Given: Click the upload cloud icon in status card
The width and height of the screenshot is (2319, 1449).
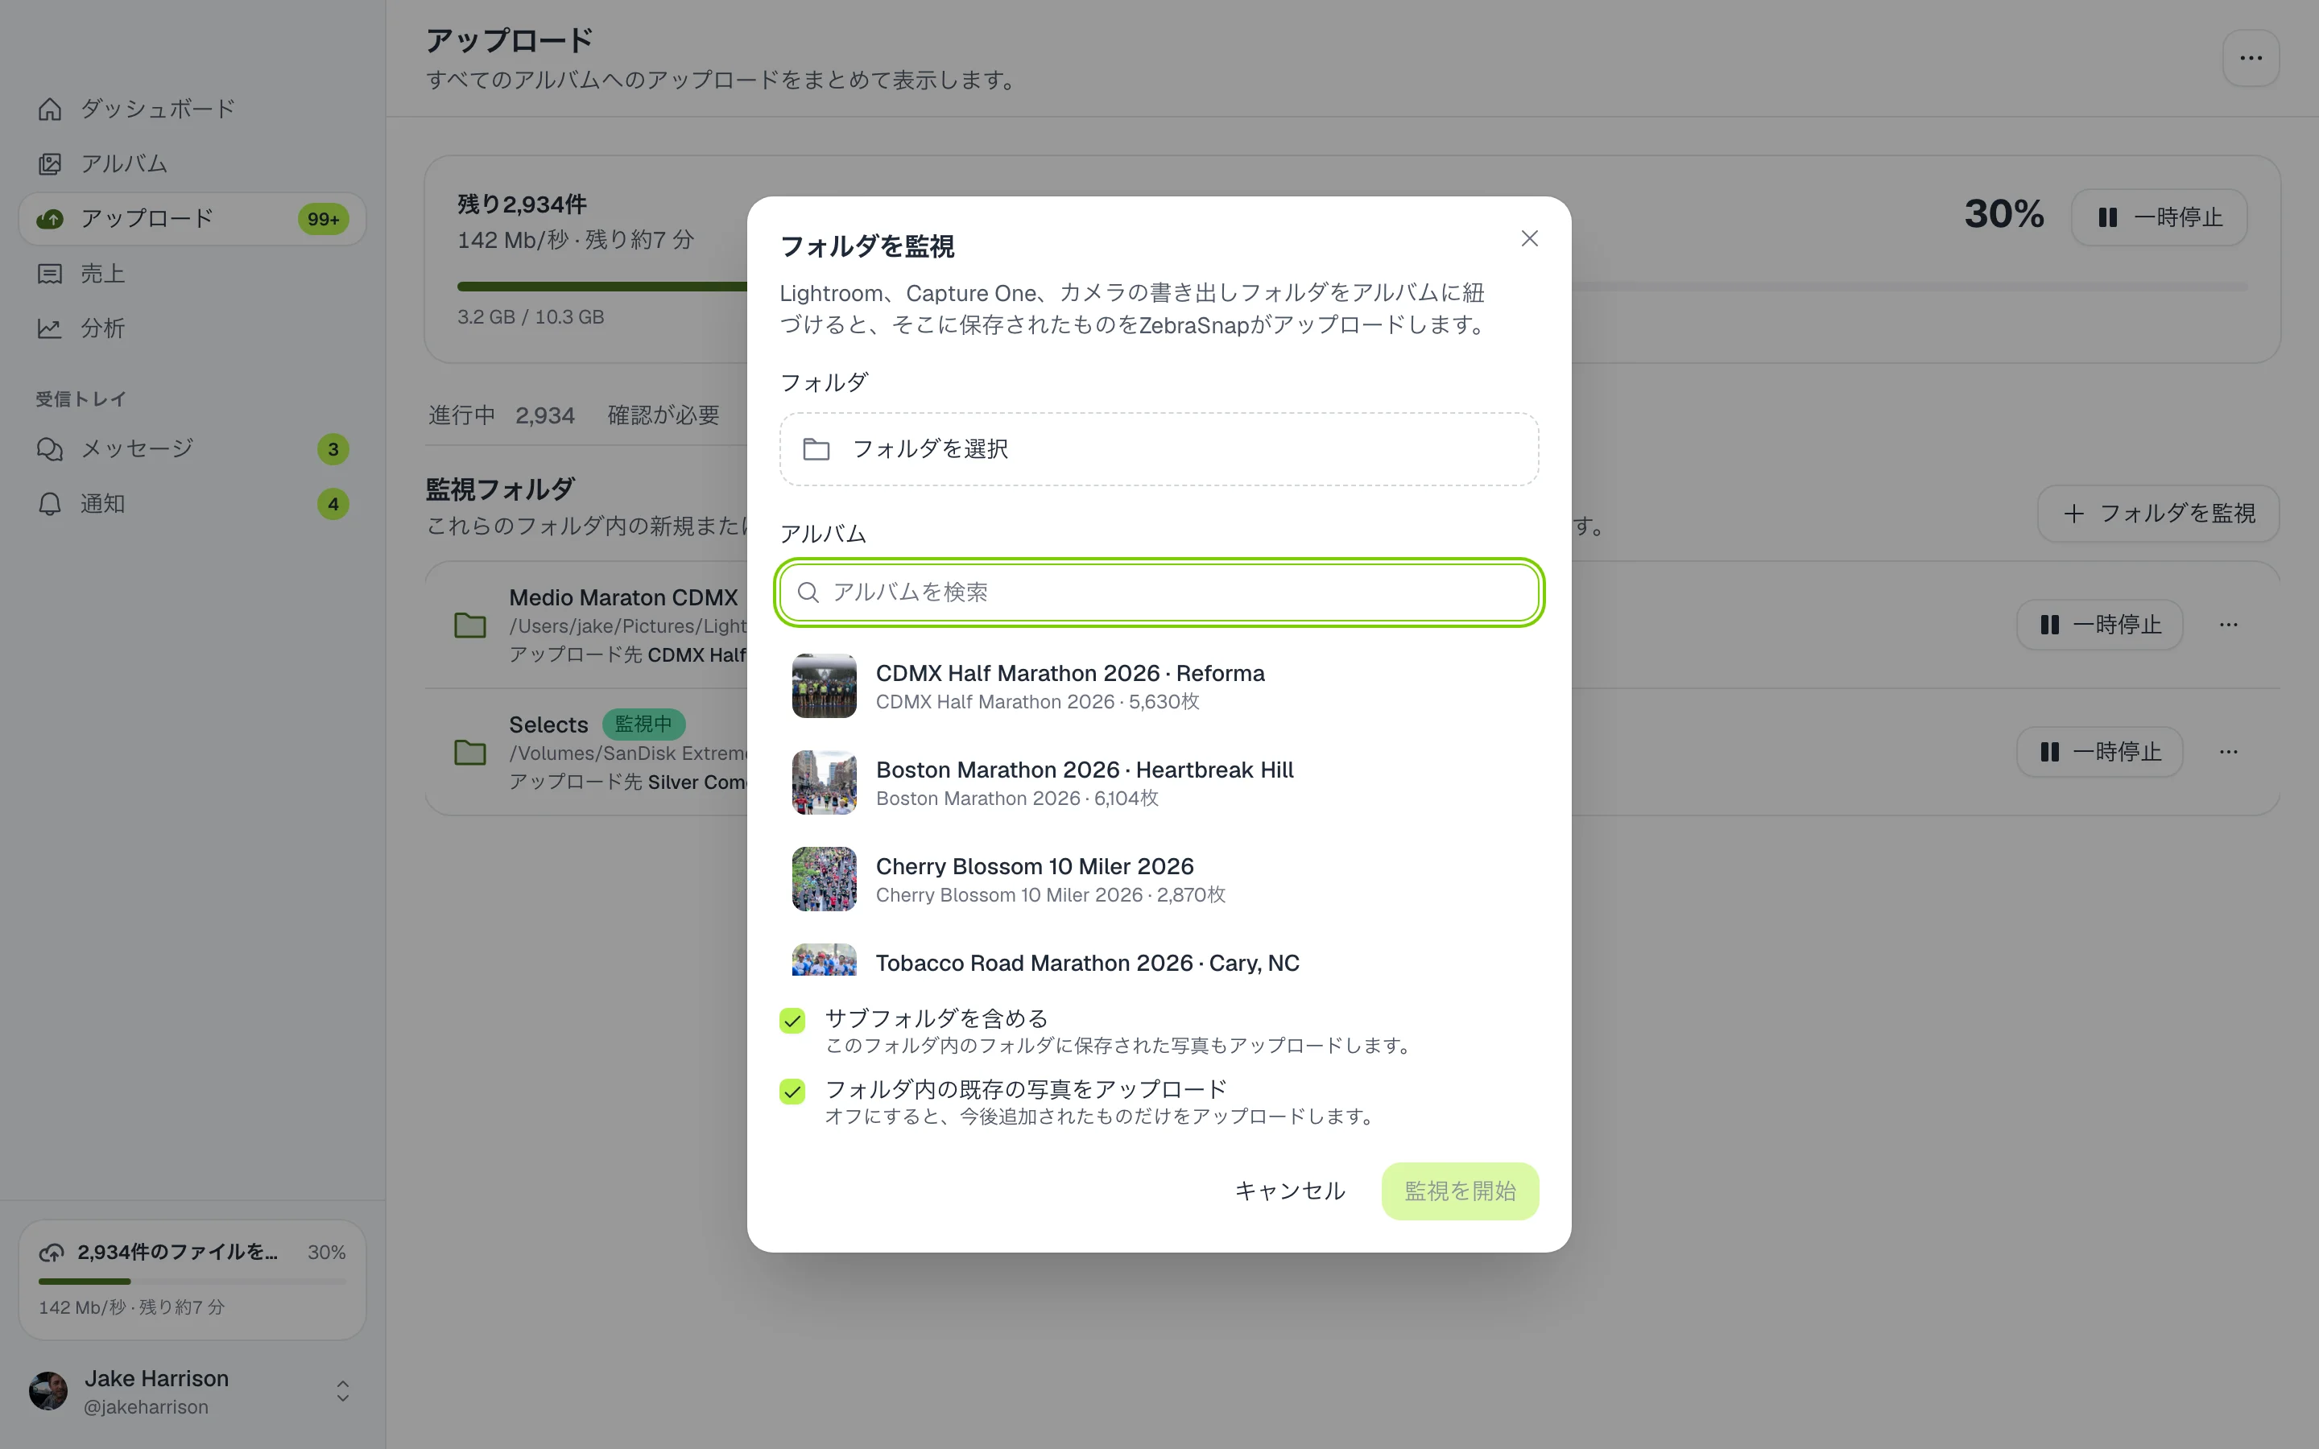Looking at the screenshot, I should tap(52, 1253).
